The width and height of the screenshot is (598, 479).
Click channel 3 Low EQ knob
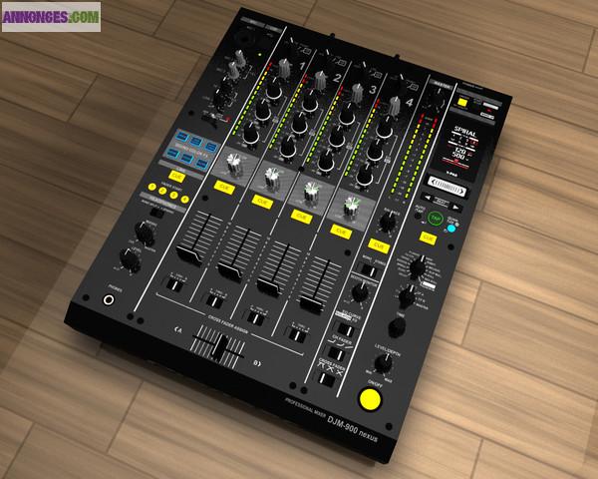326,161
